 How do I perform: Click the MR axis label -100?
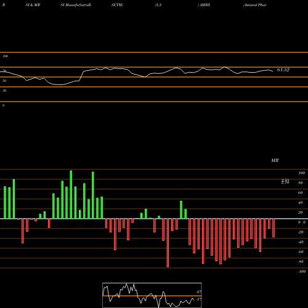point(302,272)
